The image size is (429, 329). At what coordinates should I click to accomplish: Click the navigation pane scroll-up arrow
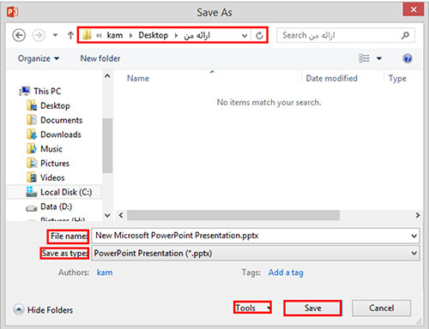pos(107,76)
